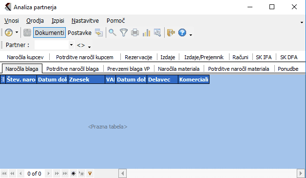Go to the last record in the navigator
The image size is (306, 178).
(65, 173)
